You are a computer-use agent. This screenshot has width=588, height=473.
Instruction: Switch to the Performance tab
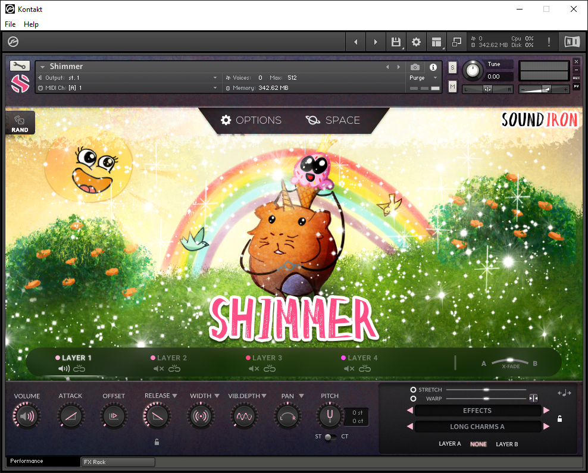click(x=43, y=461)
